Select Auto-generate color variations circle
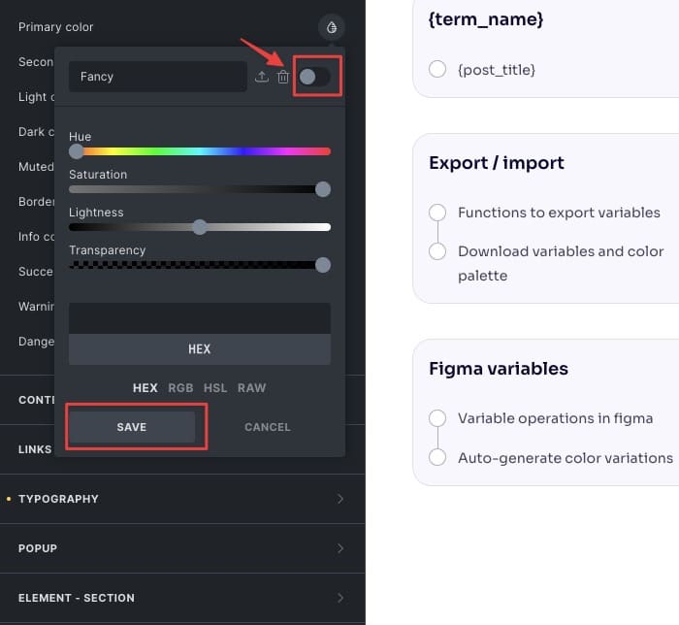 pyautogui.click(x=437, y=457)
